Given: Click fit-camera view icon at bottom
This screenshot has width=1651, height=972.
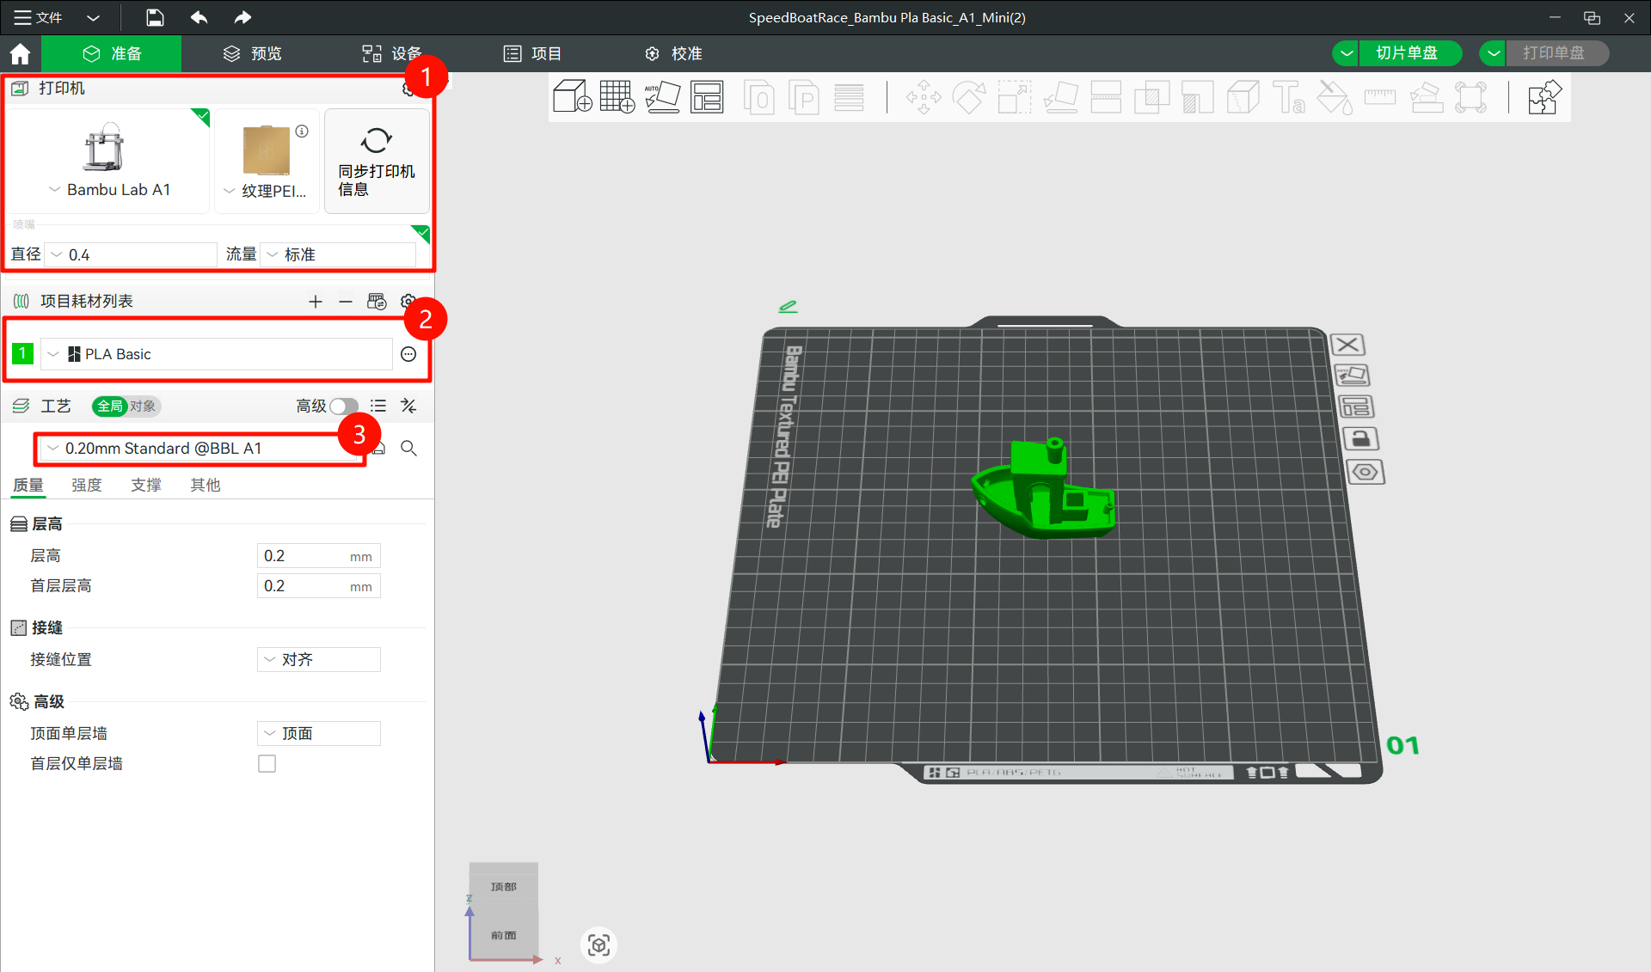Looking at the screenshot, I should (x=599, y=944).
